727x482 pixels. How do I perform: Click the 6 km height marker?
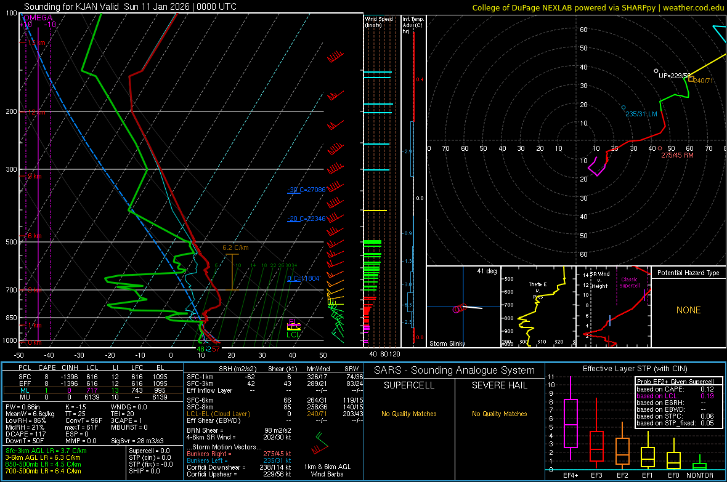(35, 236)
